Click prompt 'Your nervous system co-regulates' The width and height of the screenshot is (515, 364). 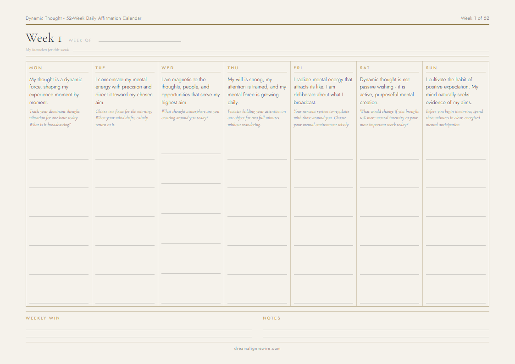click(x=321, y=118)
